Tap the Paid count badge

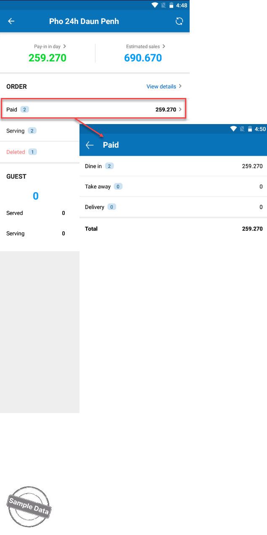click(x=24, y=110)
